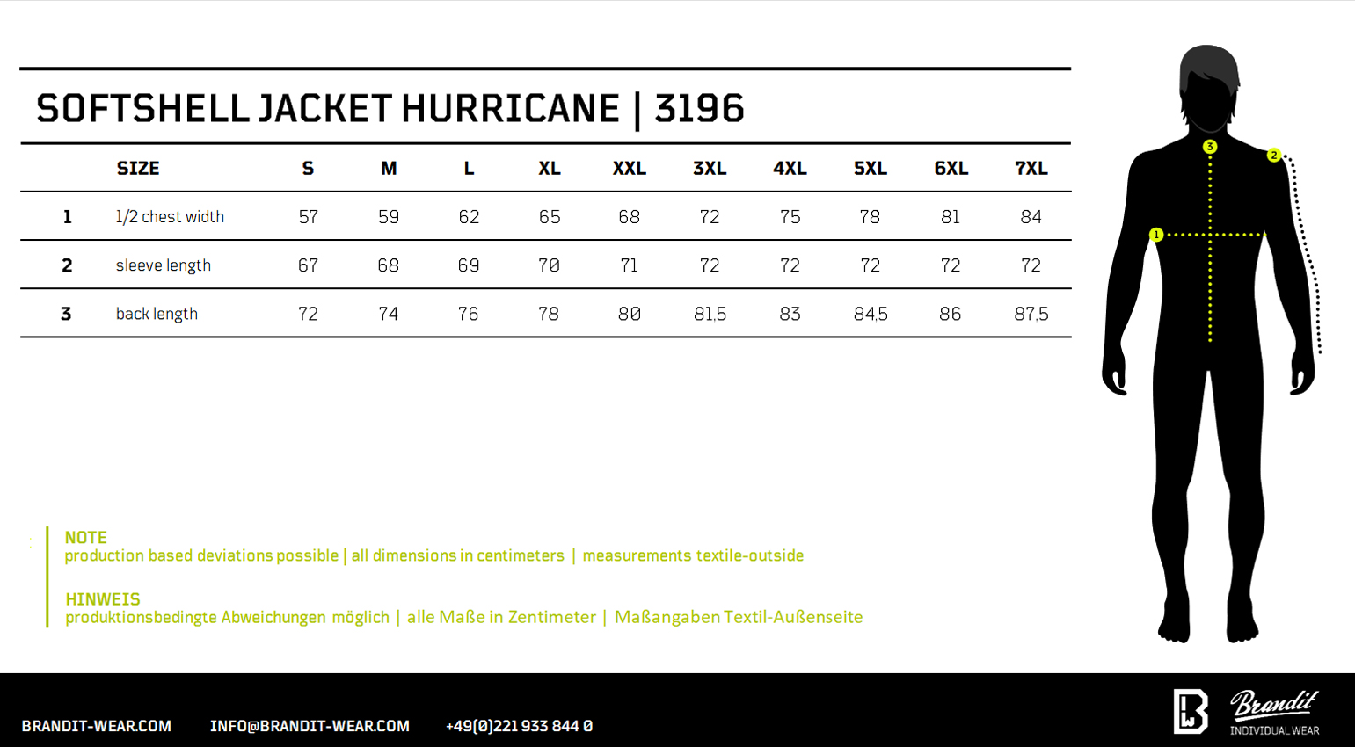
Task: Click yellow marker 3 at the silhouette's neck
Action: (x=1210, y=147)
